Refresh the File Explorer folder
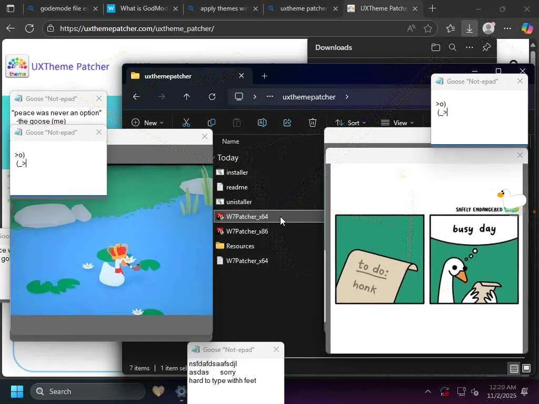The image size is (539, 404). [212, 97]
